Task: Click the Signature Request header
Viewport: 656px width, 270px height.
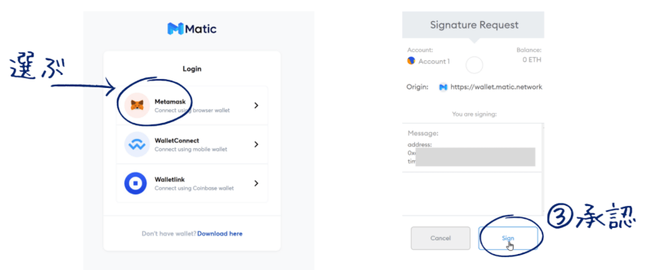Action: click(x=474, y=25)
